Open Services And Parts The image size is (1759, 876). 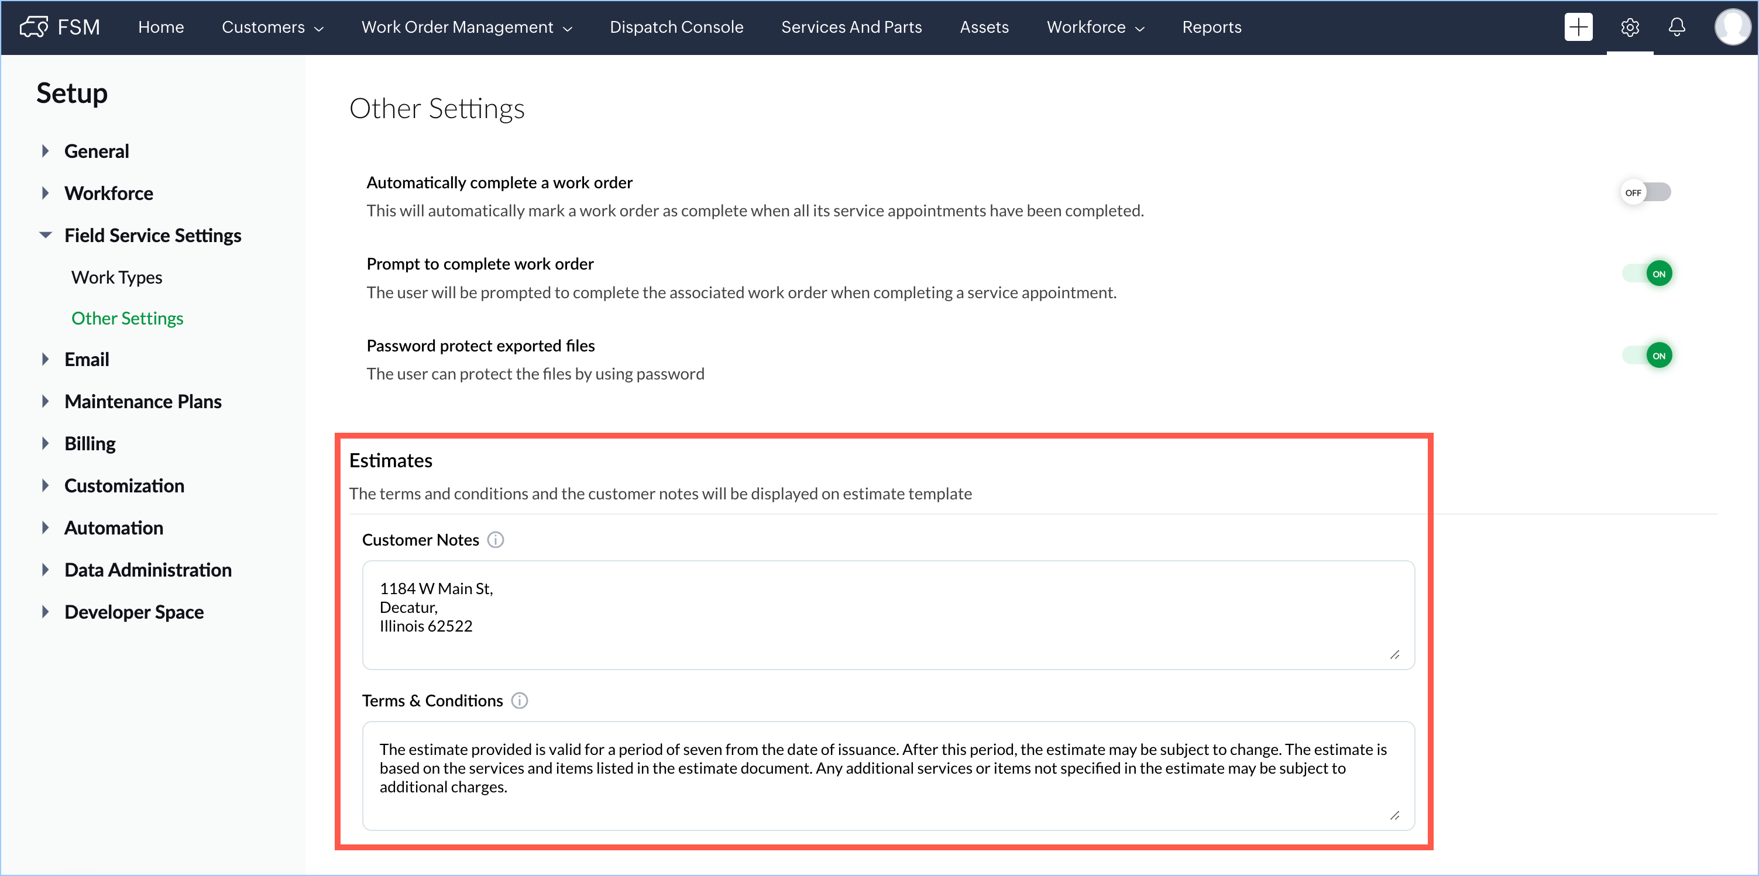pos(851,27)
